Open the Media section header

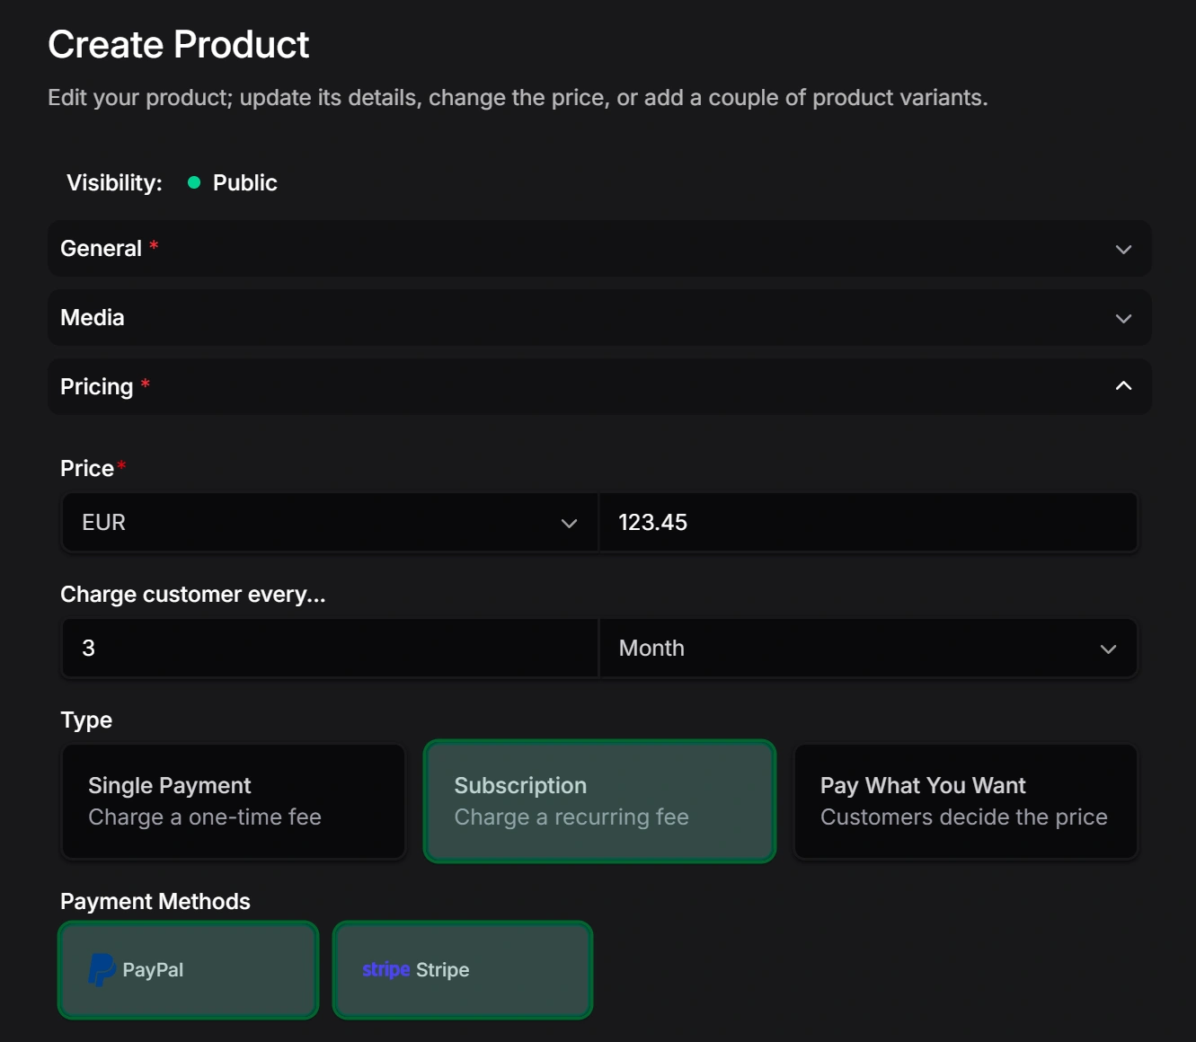pyautogui.click(x=93, y=318)
